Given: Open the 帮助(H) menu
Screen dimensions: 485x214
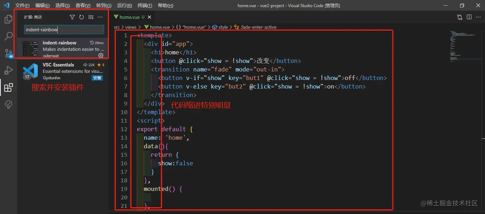Looking at the screenshot, I should pos(165,6).
